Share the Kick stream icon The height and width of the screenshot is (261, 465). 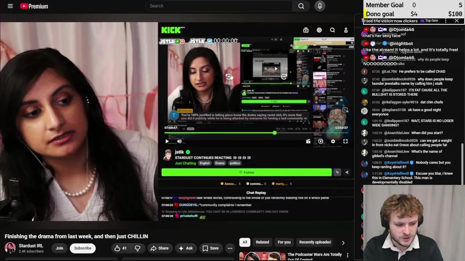click(347, 172)
